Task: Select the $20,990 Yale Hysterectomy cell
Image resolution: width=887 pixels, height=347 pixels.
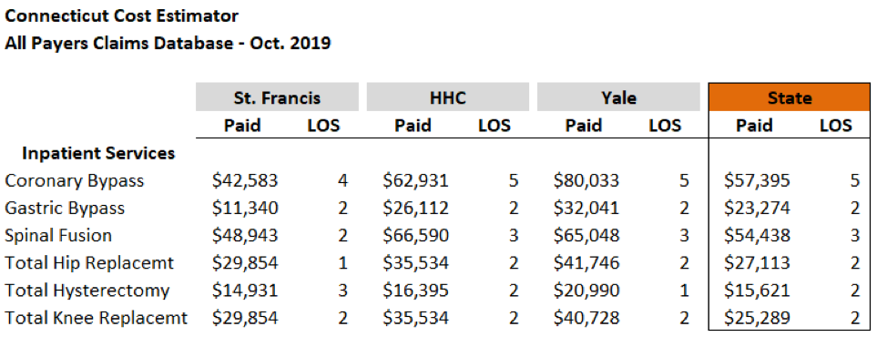Action: 586,291
